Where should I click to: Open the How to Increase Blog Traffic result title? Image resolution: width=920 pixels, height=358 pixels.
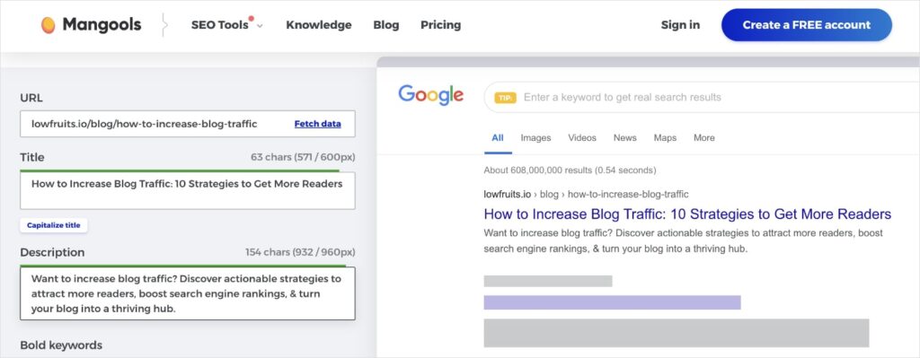point(687,214)
